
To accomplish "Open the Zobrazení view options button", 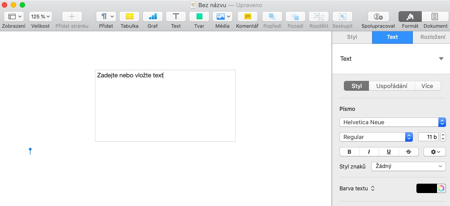I will point(14,17).
